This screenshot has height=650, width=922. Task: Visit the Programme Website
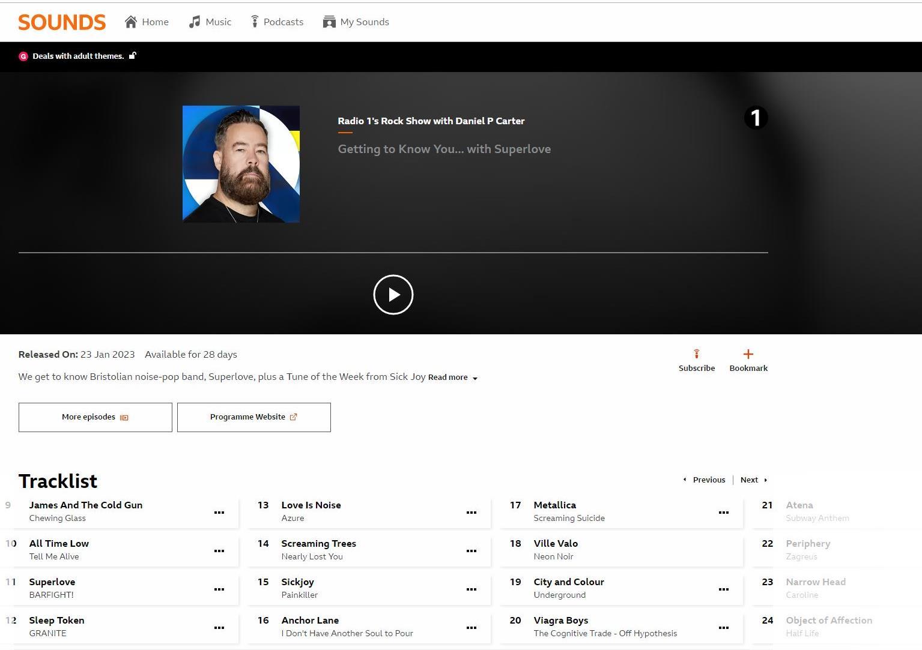pos(254,417)
